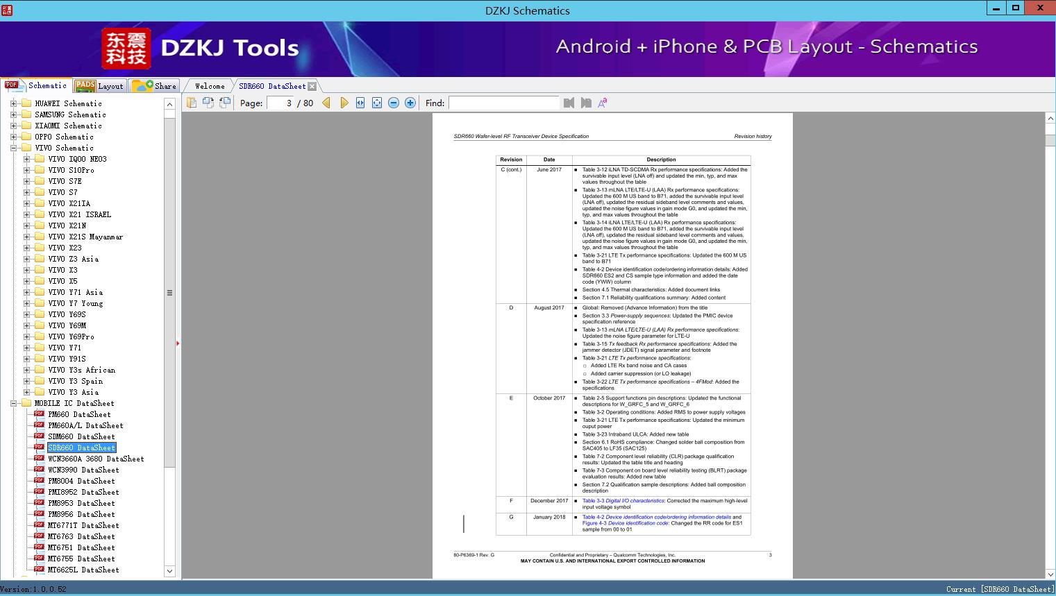Open PM8953 DataSheet PDF icon

[x=39, y=503]
